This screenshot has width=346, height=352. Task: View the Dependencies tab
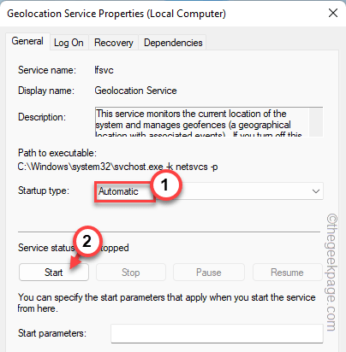173,43
